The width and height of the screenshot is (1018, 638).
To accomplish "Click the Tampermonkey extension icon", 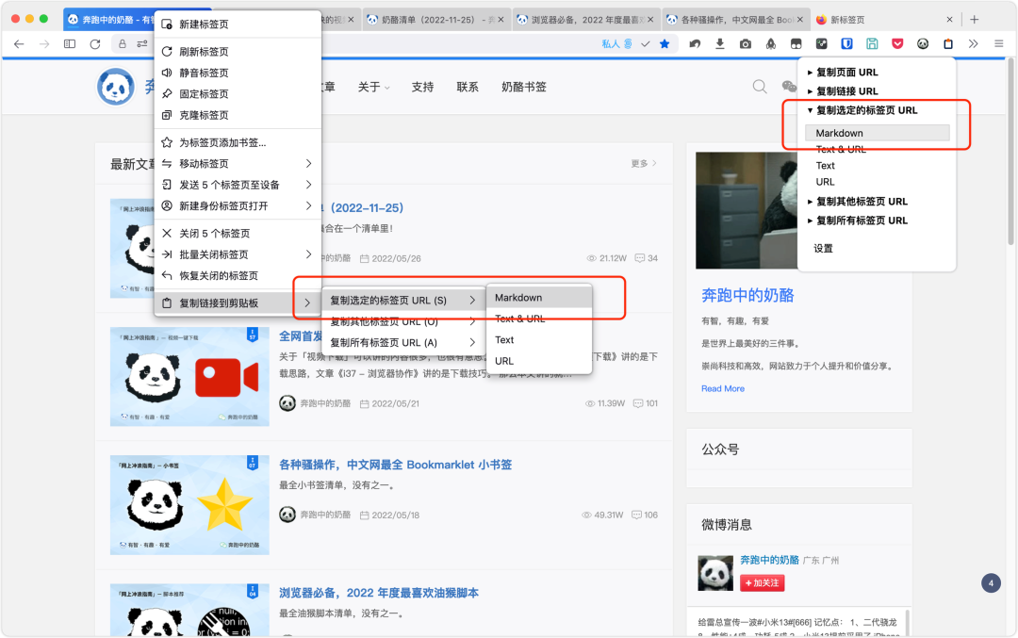I will [796, 44].
